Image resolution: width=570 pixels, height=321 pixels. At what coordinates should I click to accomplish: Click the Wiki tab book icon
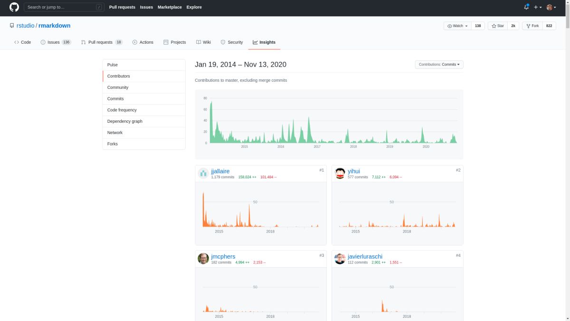199,42
